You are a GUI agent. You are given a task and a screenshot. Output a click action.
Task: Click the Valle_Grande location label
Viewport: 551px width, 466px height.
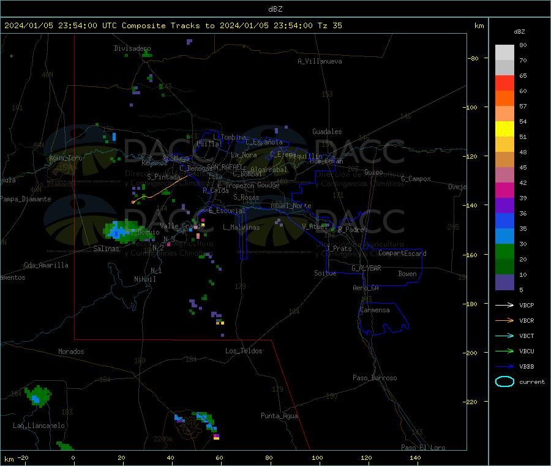(x=182, y=225)
